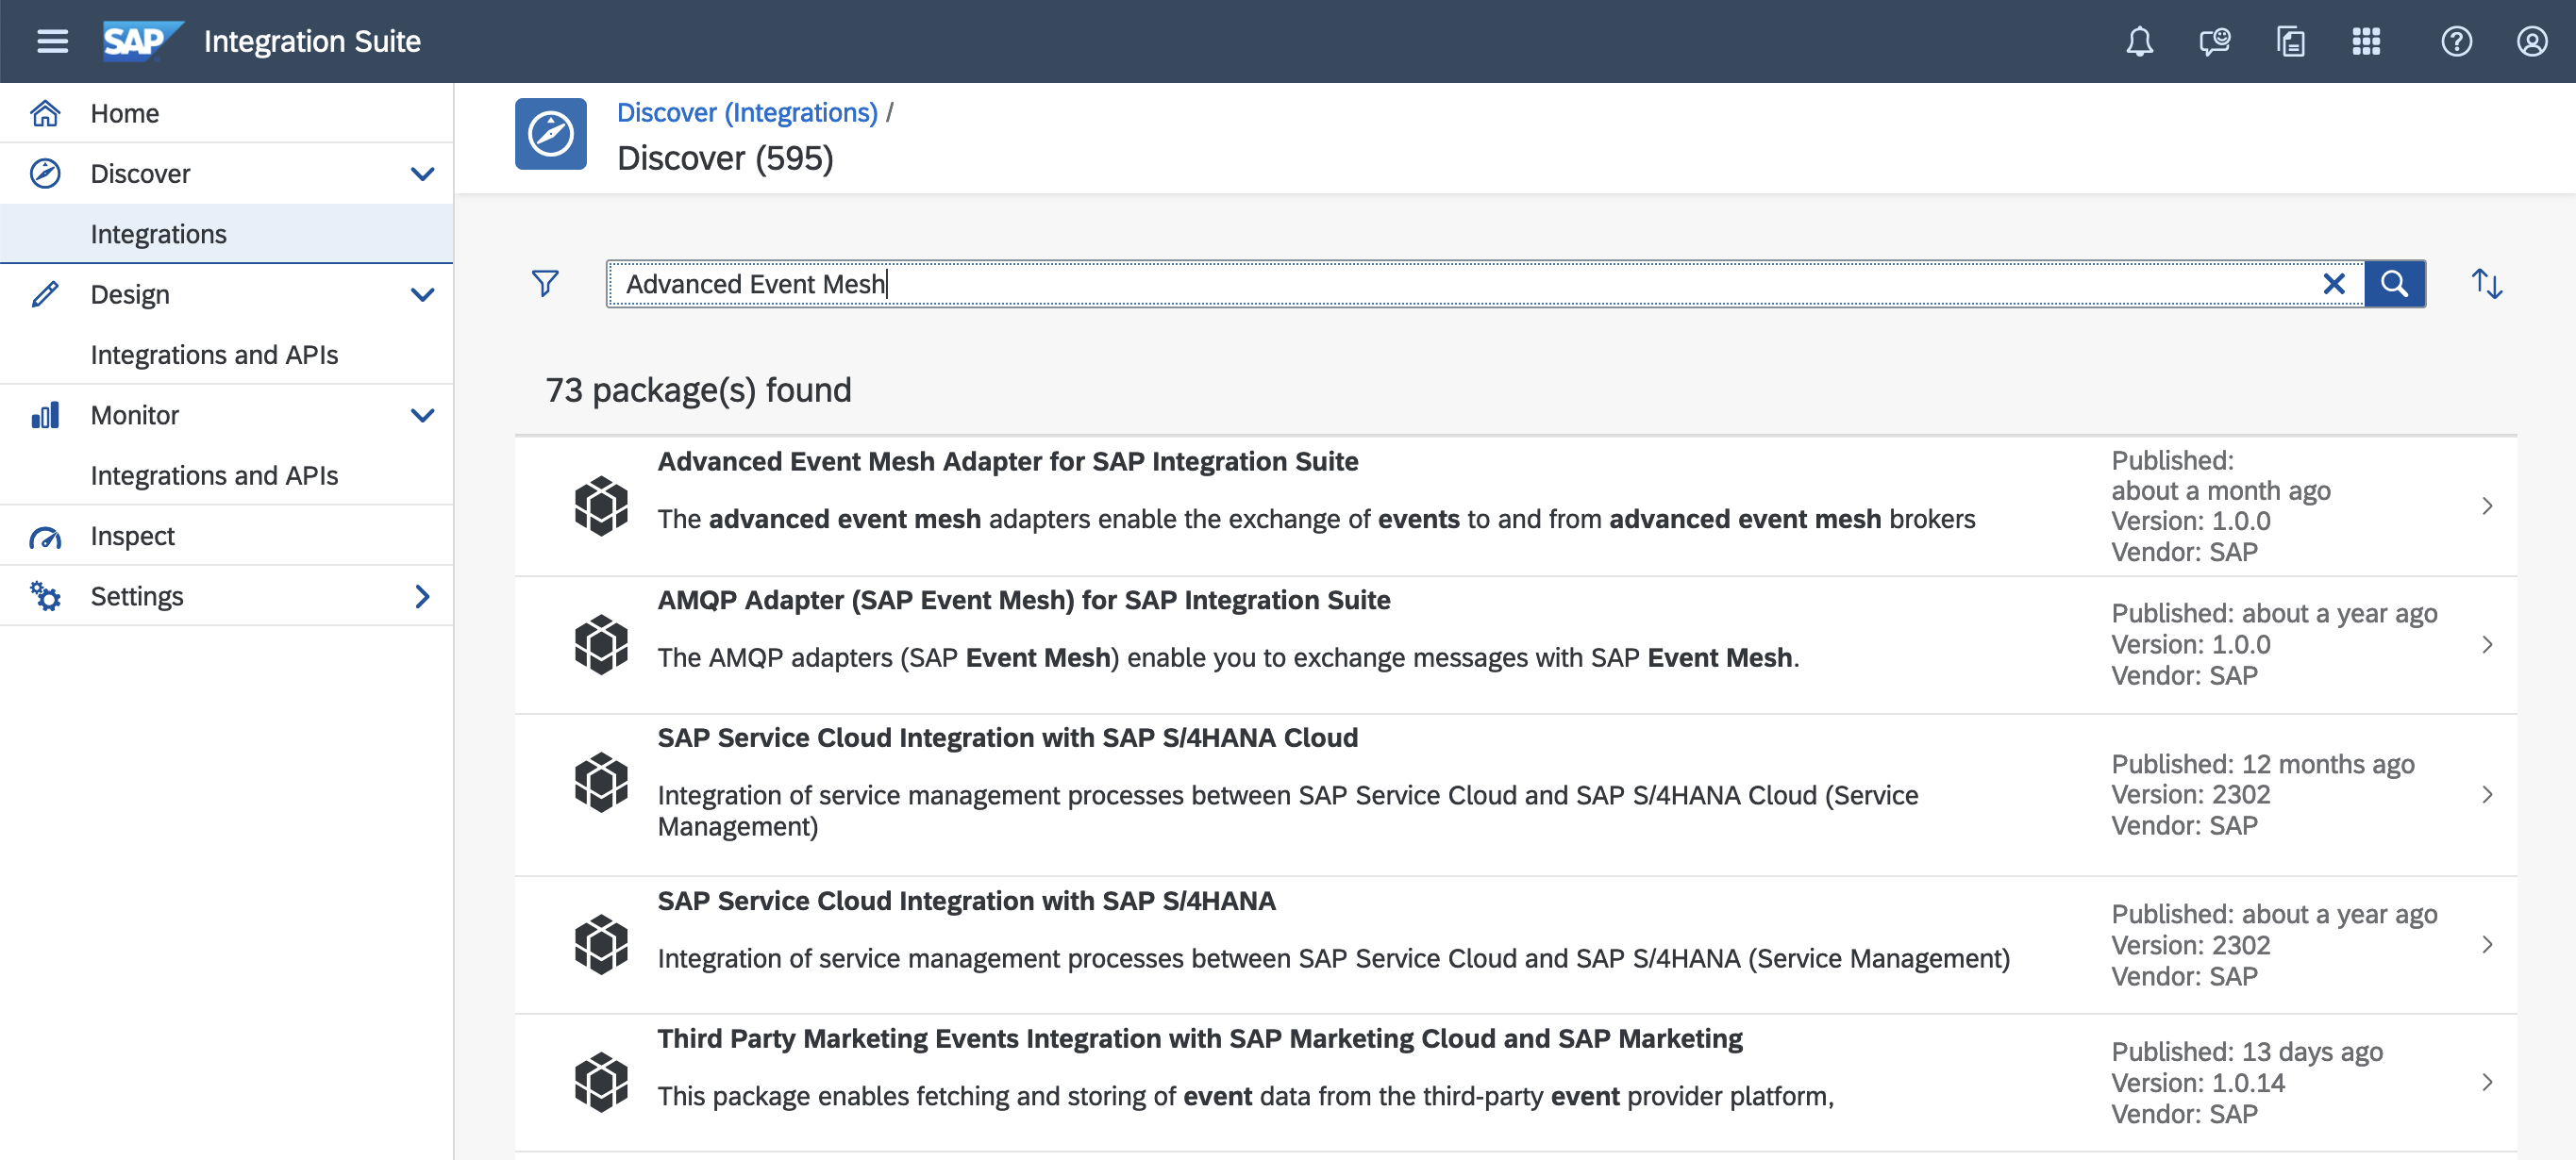
Task: Open Integrations and APIs under Monitor
Action: 226,475
